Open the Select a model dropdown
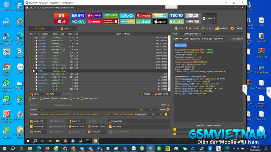Viewport: 271px width, 152px height. tap(109, 105)
